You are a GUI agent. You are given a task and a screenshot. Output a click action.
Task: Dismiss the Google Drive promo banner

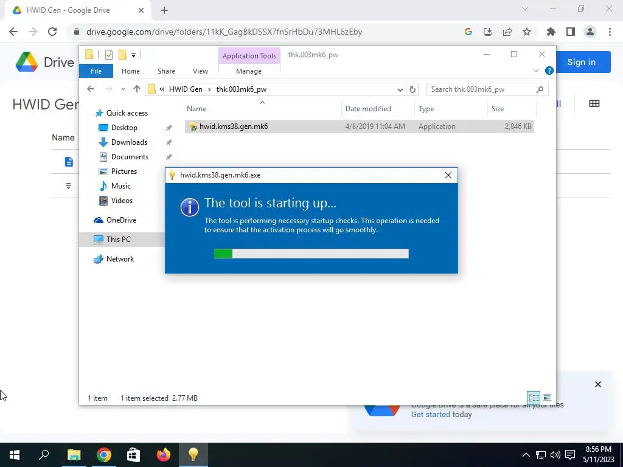598,384
